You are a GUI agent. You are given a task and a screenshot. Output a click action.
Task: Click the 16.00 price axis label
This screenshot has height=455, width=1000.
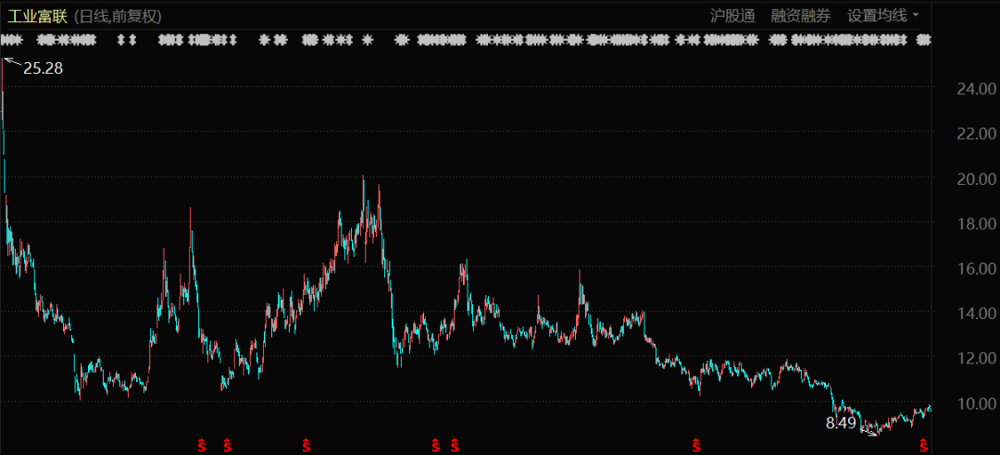(x=978, y=269)
